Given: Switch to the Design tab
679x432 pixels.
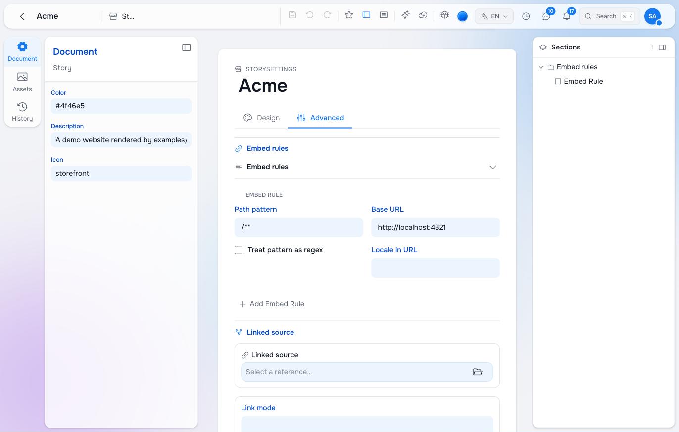Looking at the screenshot, I should click(261, 118).
